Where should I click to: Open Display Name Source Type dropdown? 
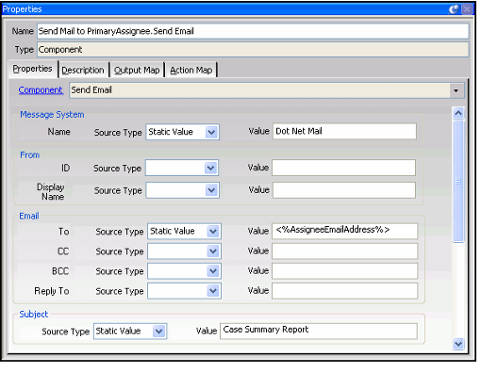(x=211, y=190)
